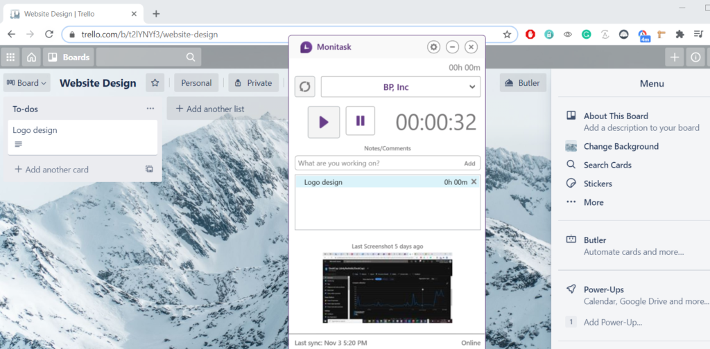Viewport: 710px width, 349px height.
Task: Bookmark this page with star icon
Action: [507, 34]
